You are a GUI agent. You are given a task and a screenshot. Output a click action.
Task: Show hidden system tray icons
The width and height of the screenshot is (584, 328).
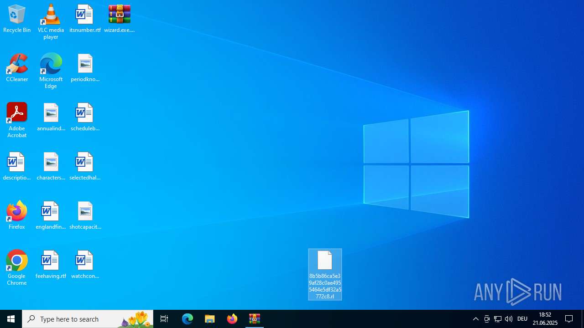point(476,319)
